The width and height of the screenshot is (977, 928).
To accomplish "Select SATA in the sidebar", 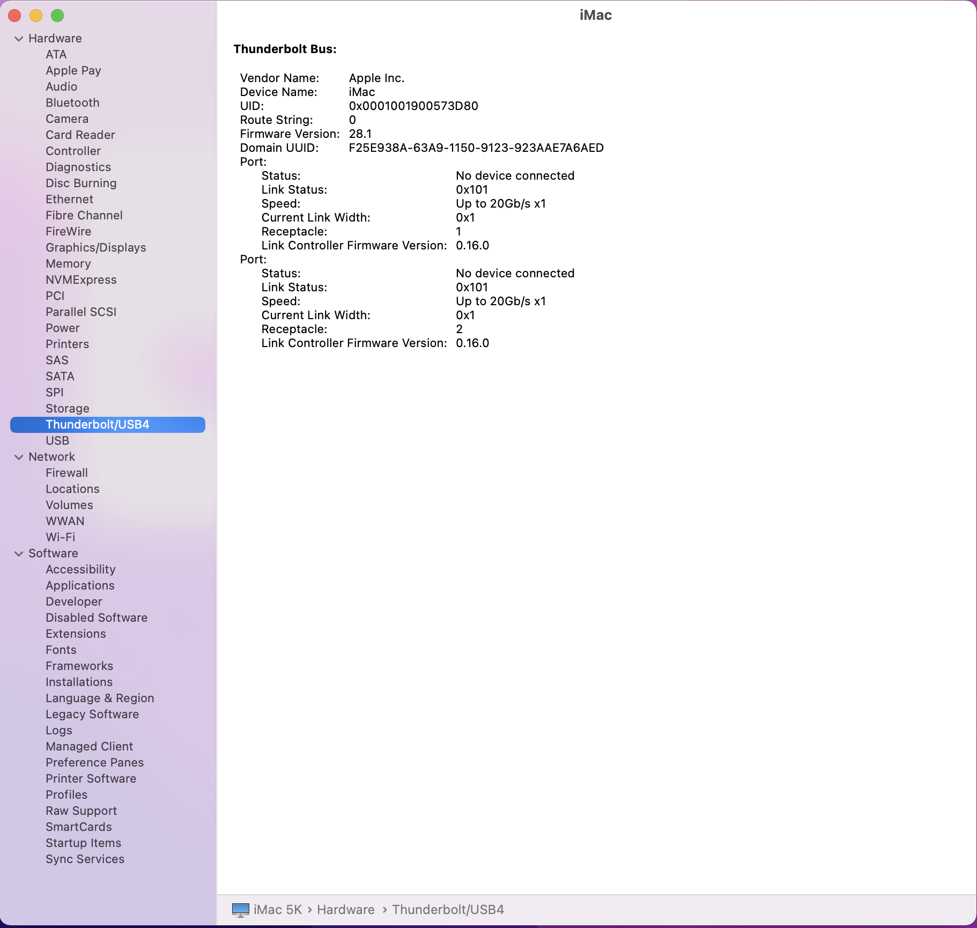I will [60, 377].
